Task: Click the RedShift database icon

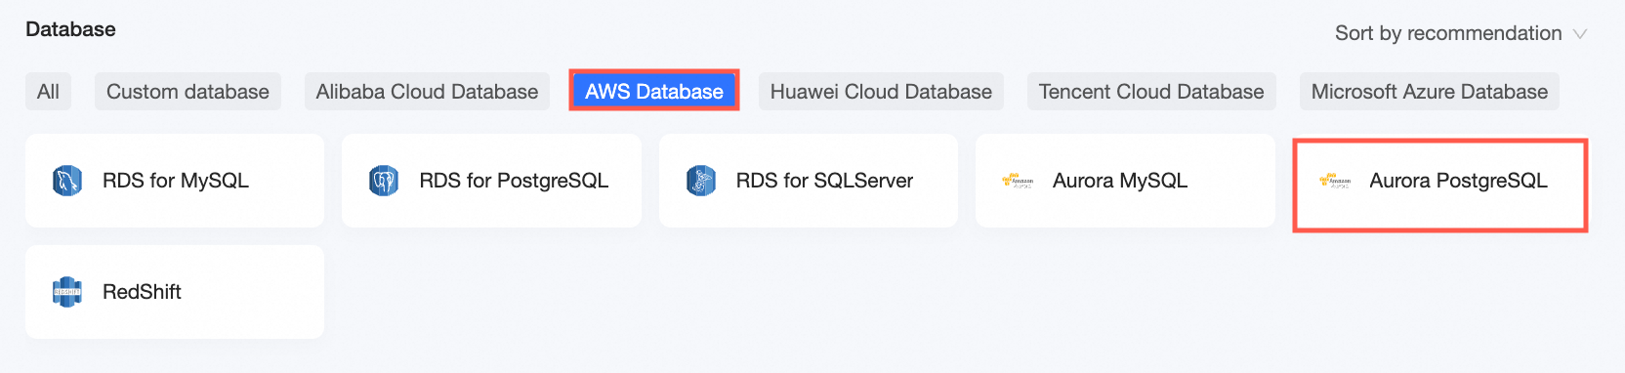Action: 67,292
